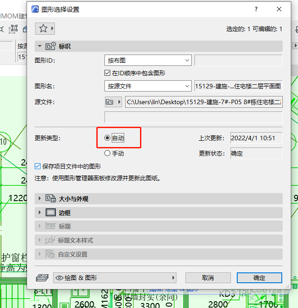Open the 图形名 dropdown showing 按源文件
Image resolution: width=298 pixels, height=308 pixels.
point(148,86)
